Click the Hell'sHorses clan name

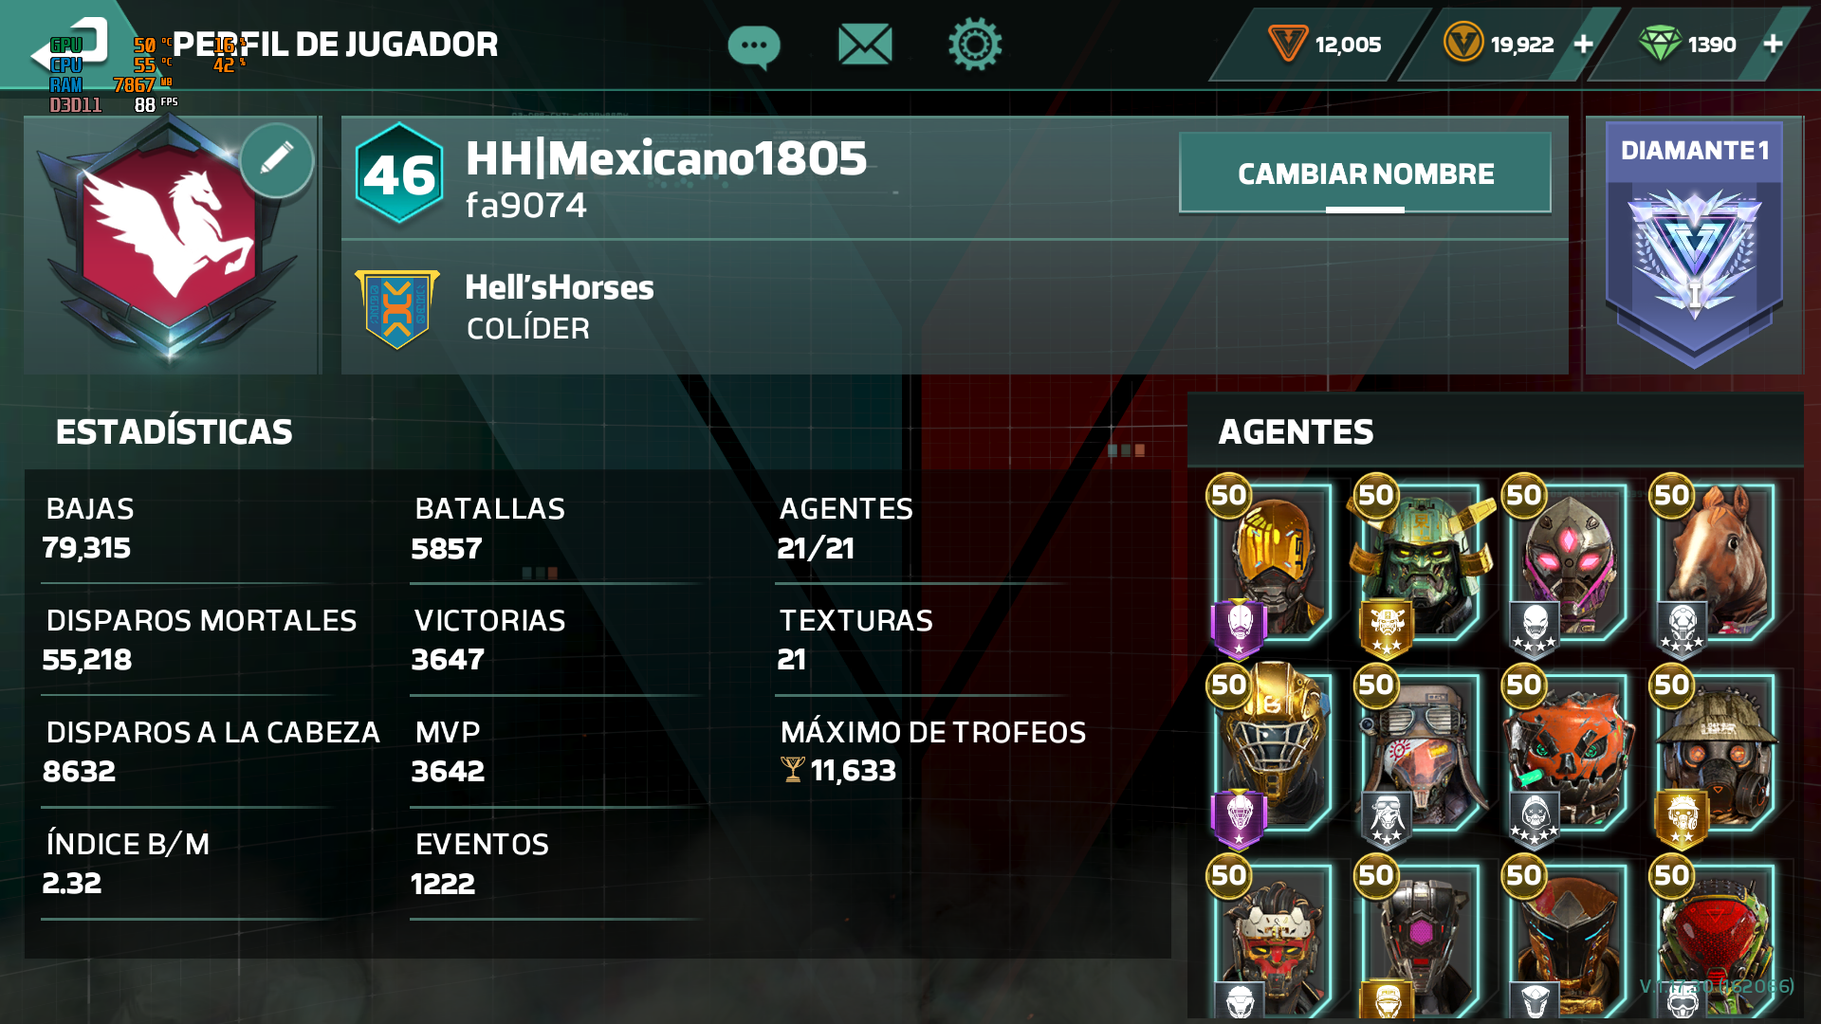[x=560, y=287]
